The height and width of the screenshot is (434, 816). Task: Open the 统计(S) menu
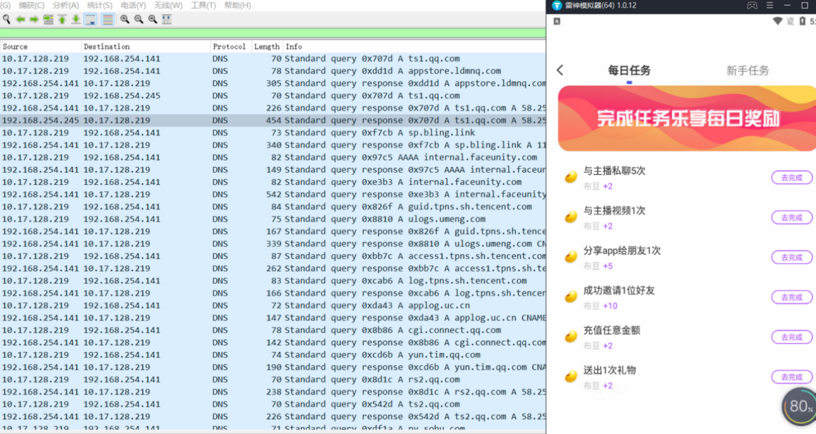tap(99, 5)
